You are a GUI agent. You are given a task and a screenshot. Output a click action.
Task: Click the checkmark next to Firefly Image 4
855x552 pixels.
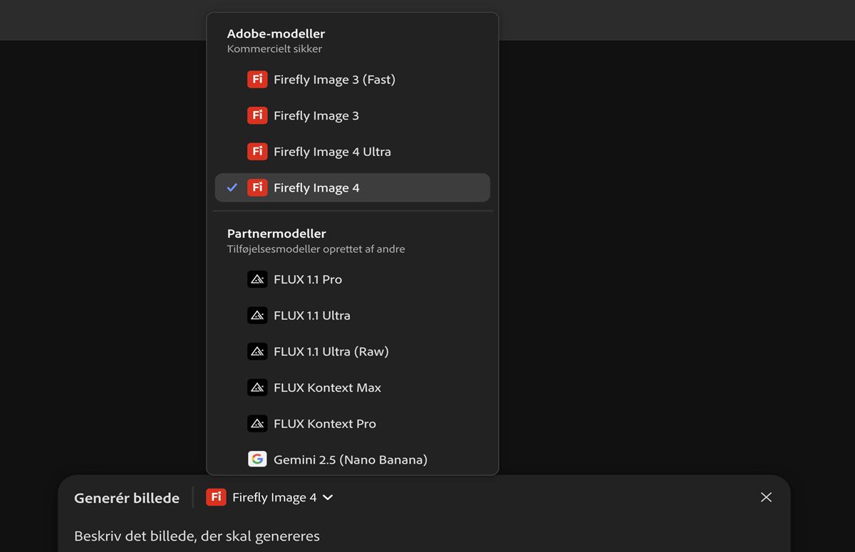(x=232, y=187)
